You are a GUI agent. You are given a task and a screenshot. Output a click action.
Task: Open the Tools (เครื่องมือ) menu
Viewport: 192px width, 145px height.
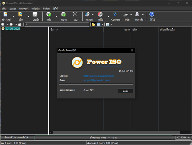pyautogui.click(x=36, y=9)
